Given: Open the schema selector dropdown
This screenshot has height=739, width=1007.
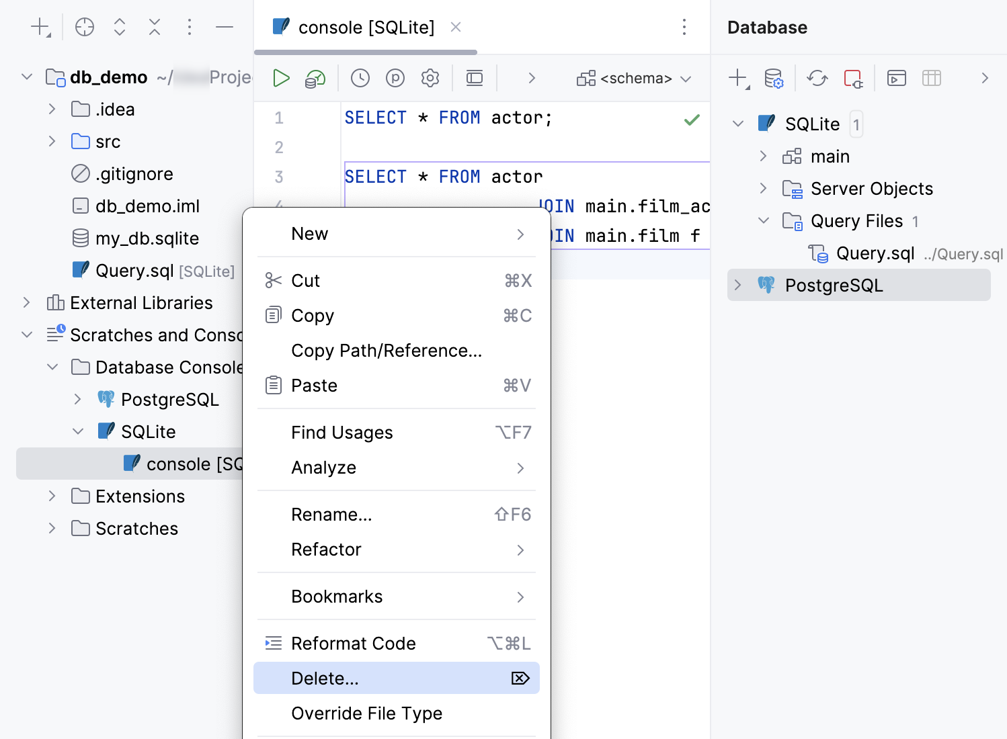Looking at the screenshot, I should [x=633, y=78].
